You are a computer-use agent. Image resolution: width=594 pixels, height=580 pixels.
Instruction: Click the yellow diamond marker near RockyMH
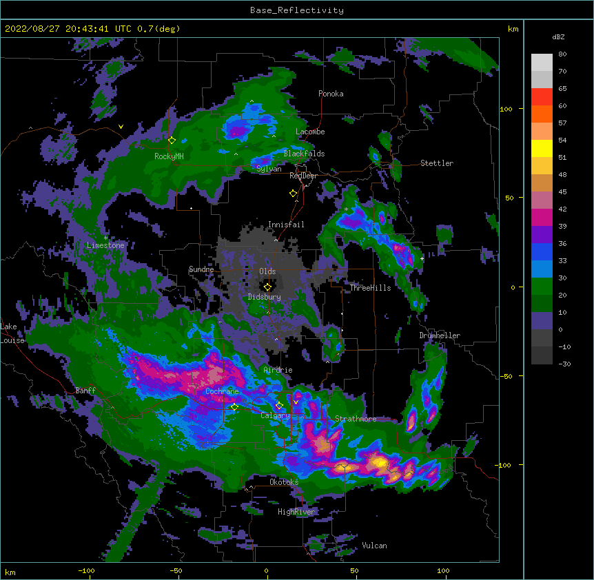coord(172,140)
